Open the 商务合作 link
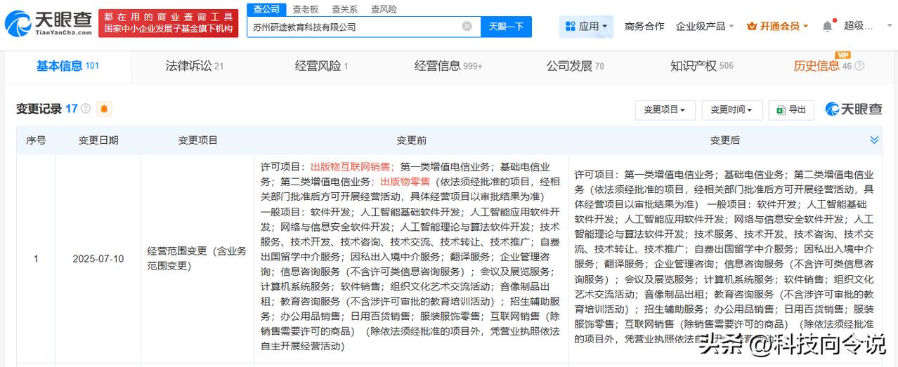This screenshot has height=367, width=898. click(644, 27)
